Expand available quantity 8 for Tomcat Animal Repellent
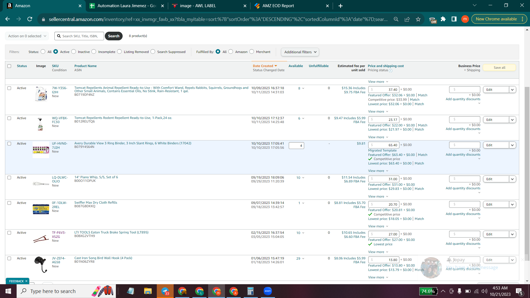This screenshot has width=530, height=298. point(301,88)
